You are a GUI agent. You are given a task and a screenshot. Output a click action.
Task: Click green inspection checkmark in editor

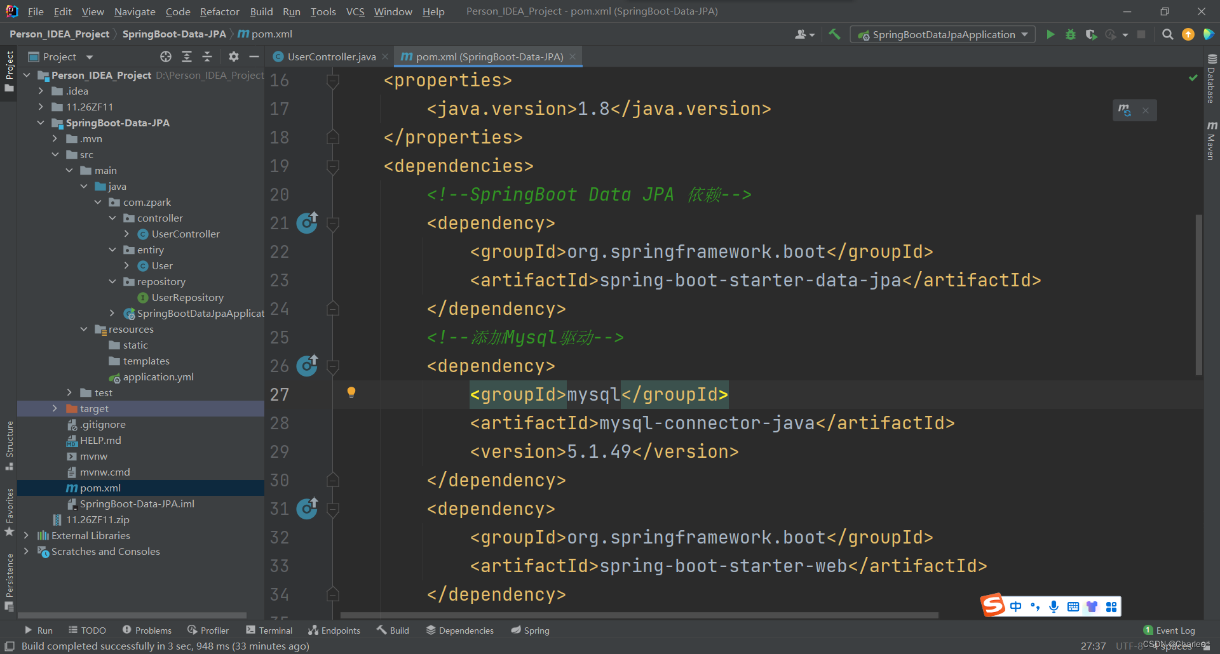[x=1193, y=77]
